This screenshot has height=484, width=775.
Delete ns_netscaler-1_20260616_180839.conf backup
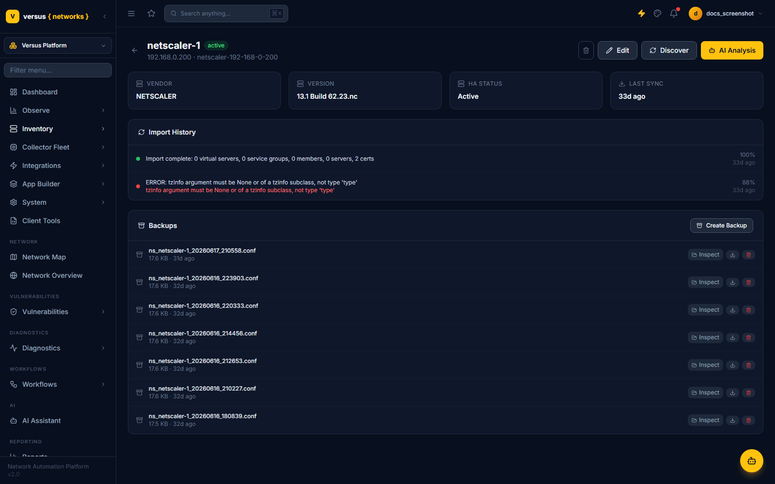pos(749,420)
